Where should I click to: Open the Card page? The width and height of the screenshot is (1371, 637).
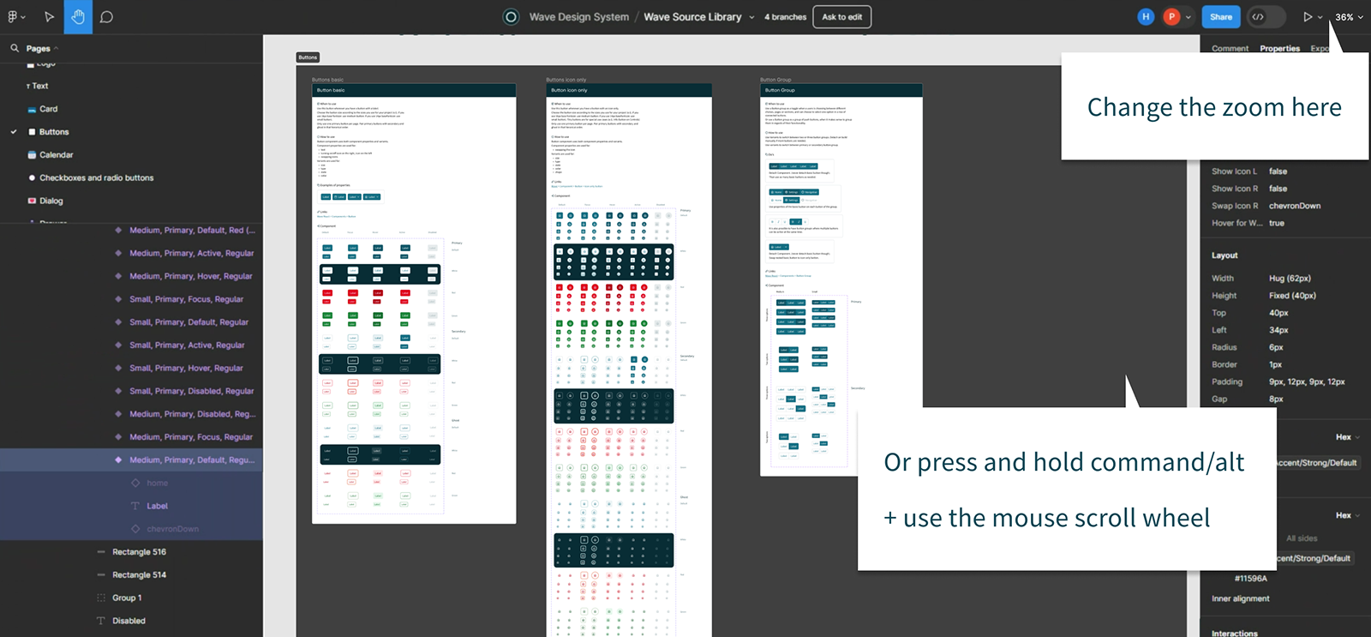(x=48, y=109)
